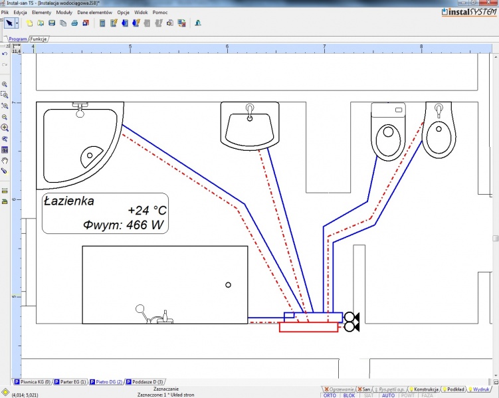
Task: Toggle AUTO mode in status bar
Action: coord(388,395)
